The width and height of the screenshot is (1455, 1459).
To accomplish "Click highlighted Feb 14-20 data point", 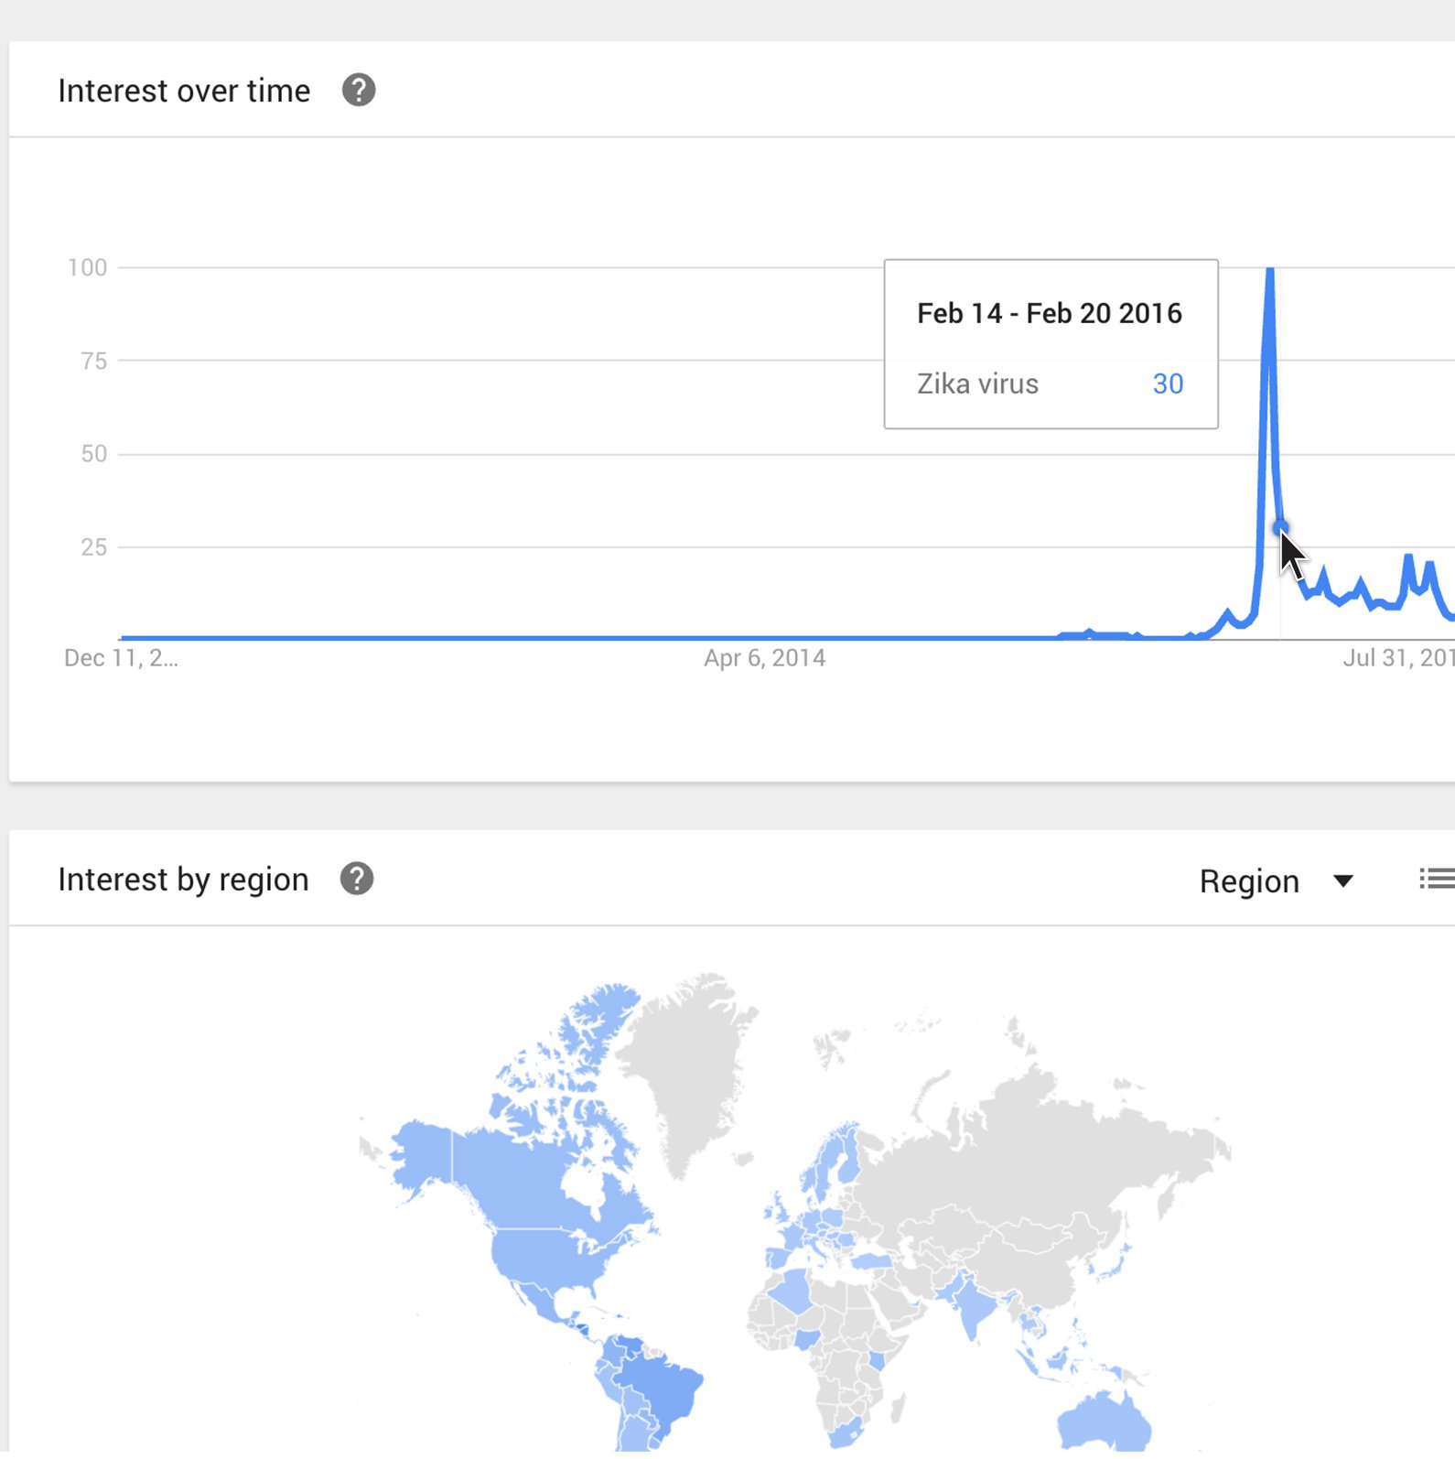I will pos(1280,527).
